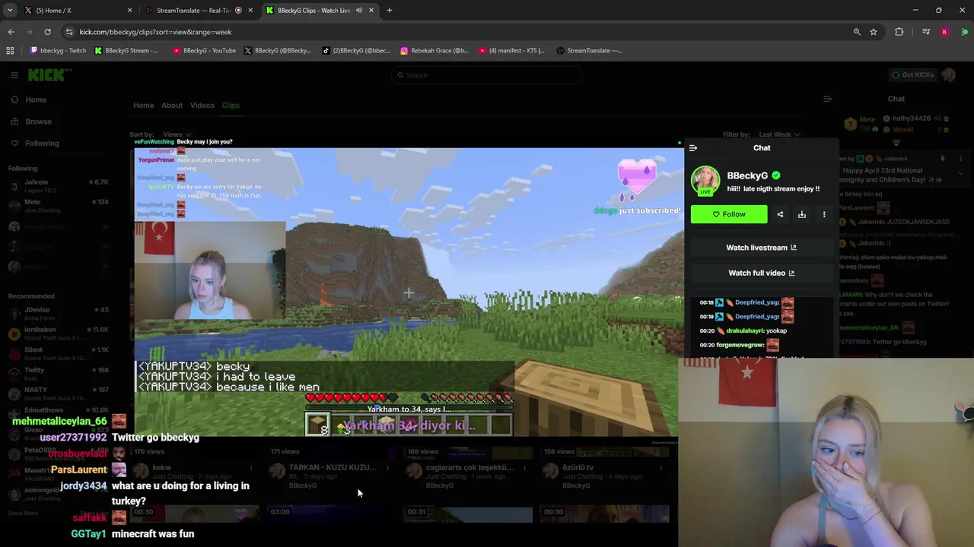Screen dimensions: 974x547
Task: Open the 'bbeckyg - Twitch' bookmark
Action: pyautogui.click(x=58, y=51)
